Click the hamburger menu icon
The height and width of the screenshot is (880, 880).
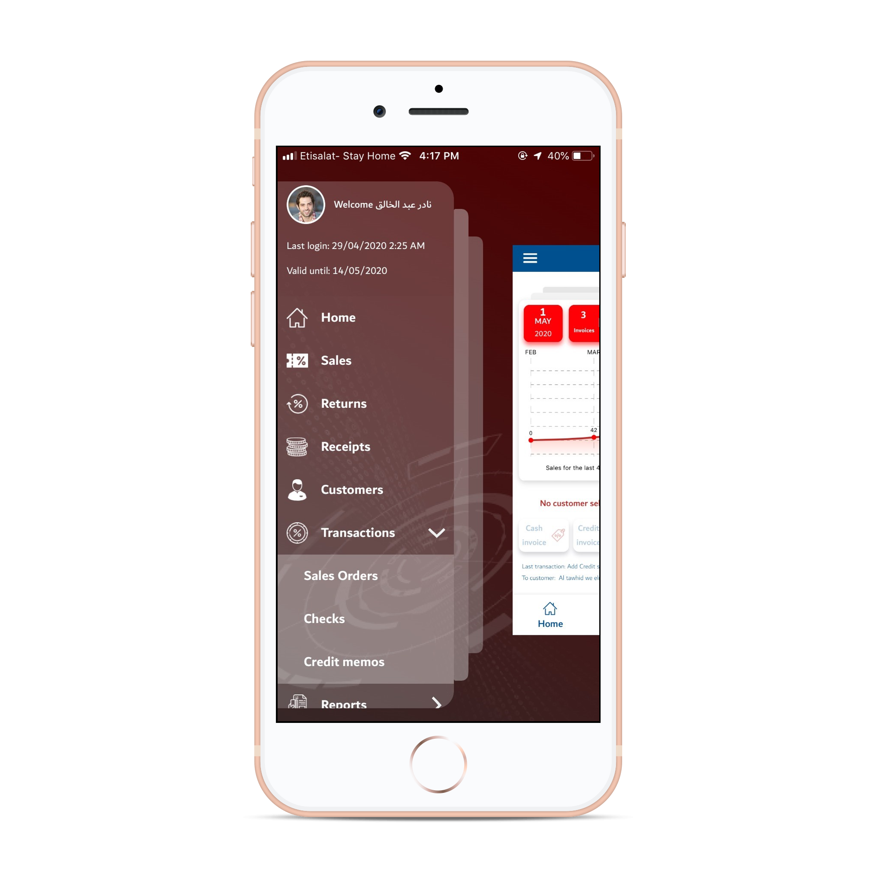[x=531, y=257]
